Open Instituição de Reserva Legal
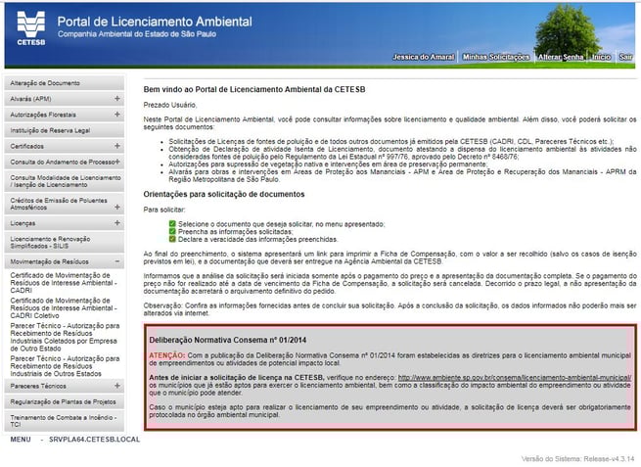This screenshot has width=641, height=467. [65, 130]
